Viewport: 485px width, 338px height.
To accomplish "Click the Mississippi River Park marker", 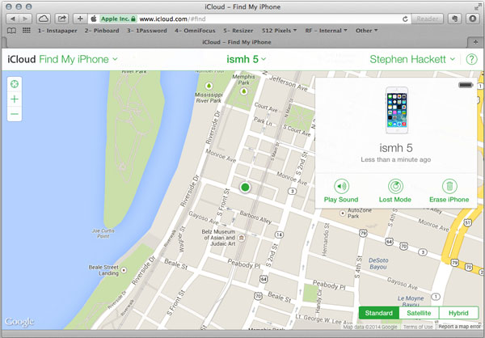I will pyautogui.click(x=209, y=86).
